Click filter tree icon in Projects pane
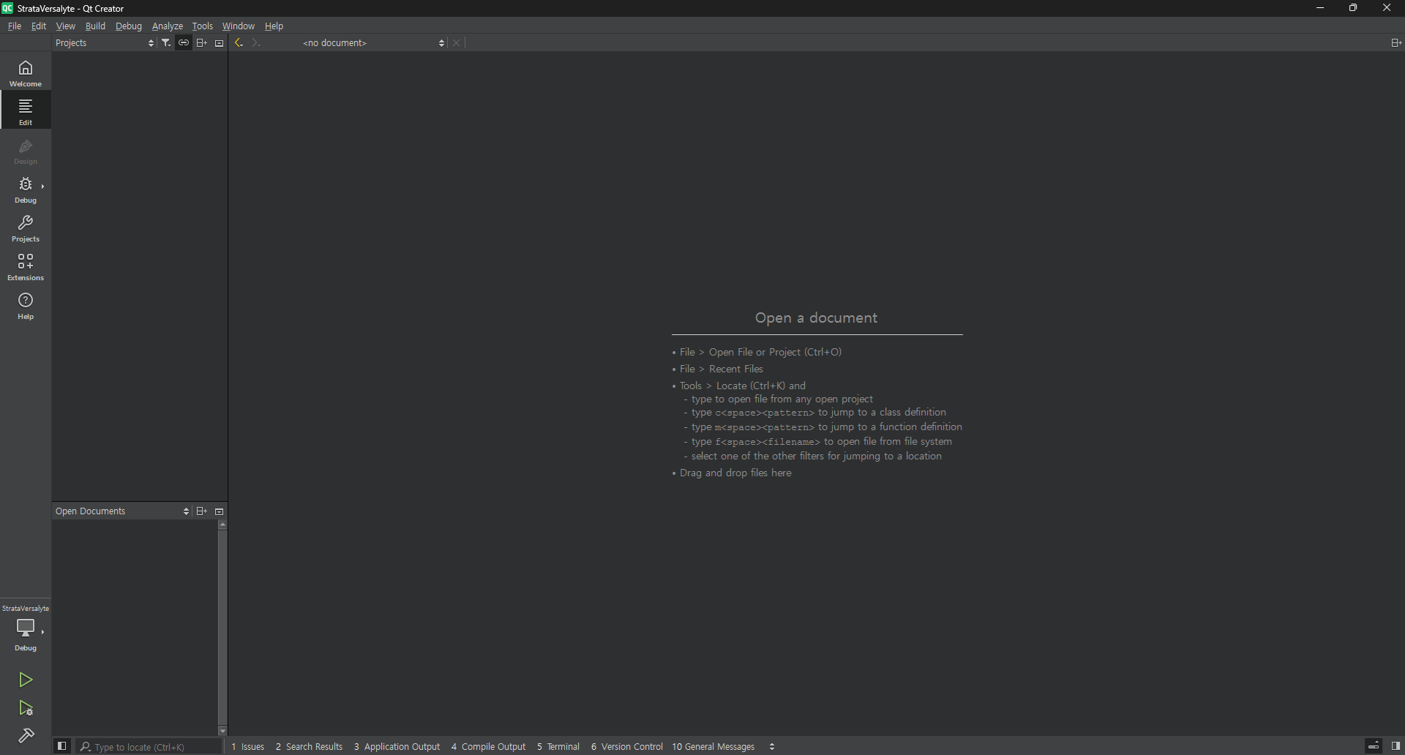Screen dimensions: 1405x755 [x=166, y=43]
